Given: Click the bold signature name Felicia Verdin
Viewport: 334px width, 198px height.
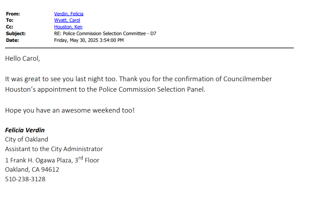Looking at the screenshot, I should [25, 130].
